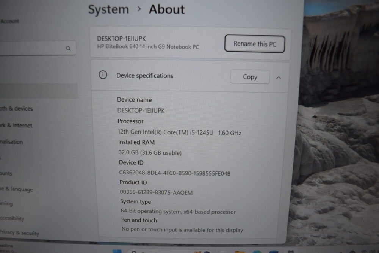Click the Rename this PC button

255,44
